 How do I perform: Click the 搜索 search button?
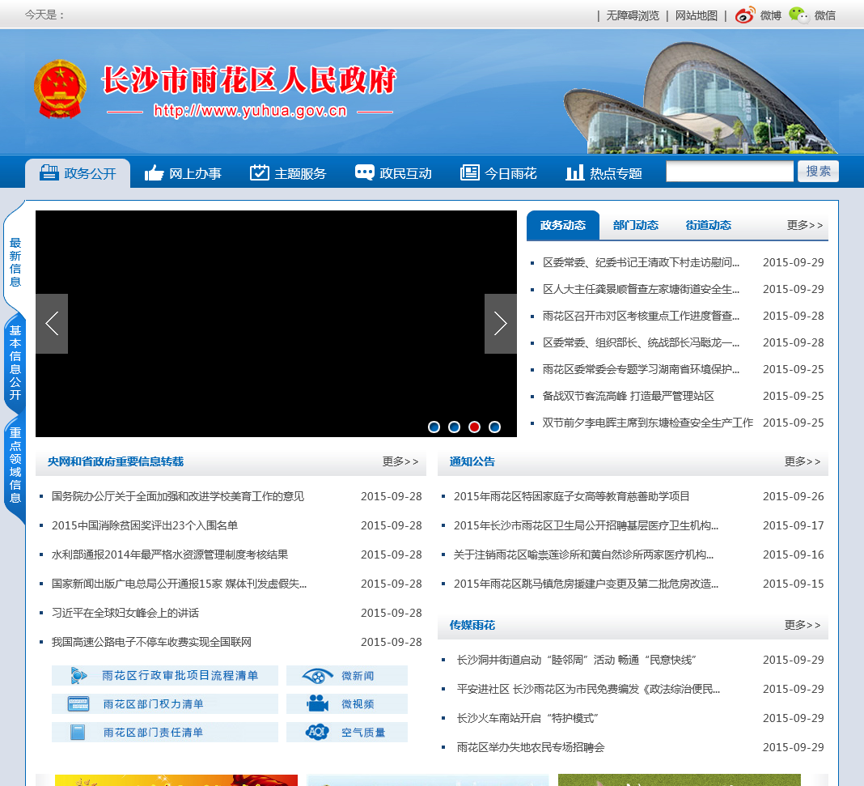pos(818,172)
